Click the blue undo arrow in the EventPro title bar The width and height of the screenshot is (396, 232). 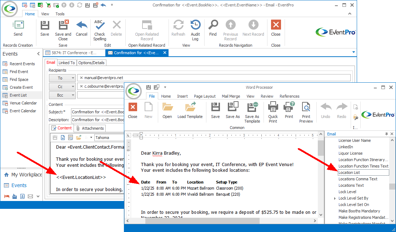point(103,5)
